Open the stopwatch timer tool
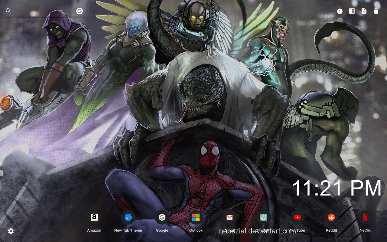The width and height of the screenshot is (387, 242). click(x=340, y=11)
